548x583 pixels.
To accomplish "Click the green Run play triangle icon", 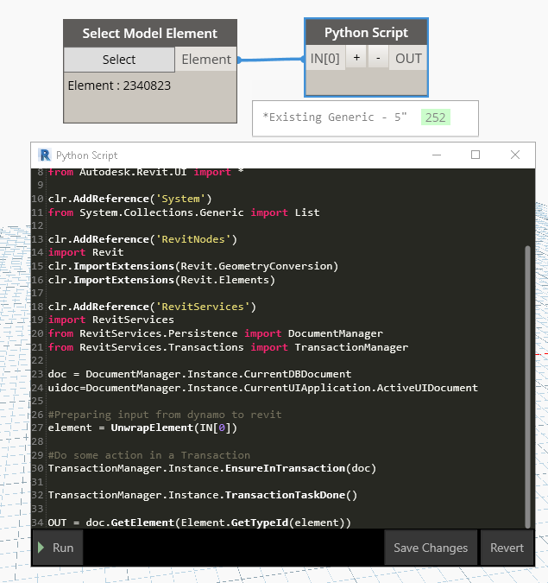I will tap(41, 548).
